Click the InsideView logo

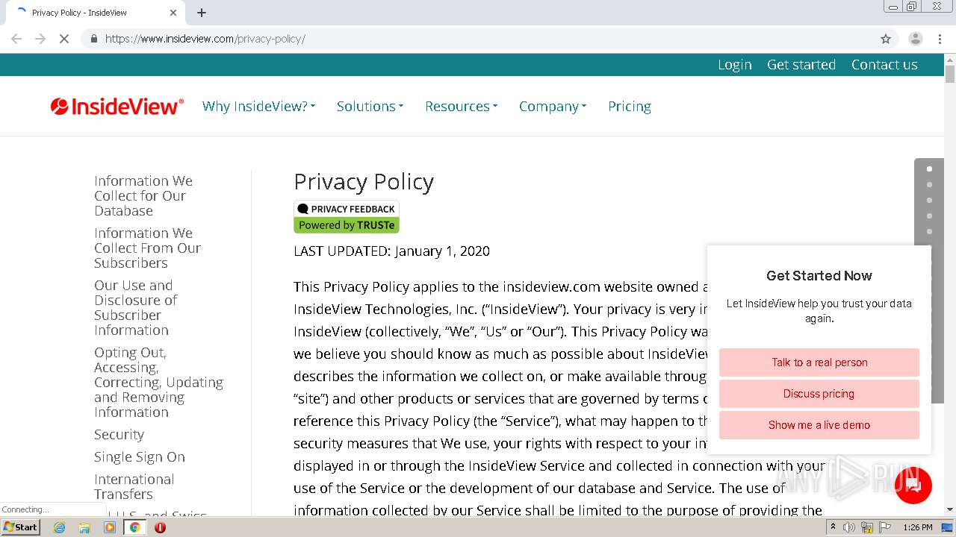pyautogui.click(x=117, y=107)
